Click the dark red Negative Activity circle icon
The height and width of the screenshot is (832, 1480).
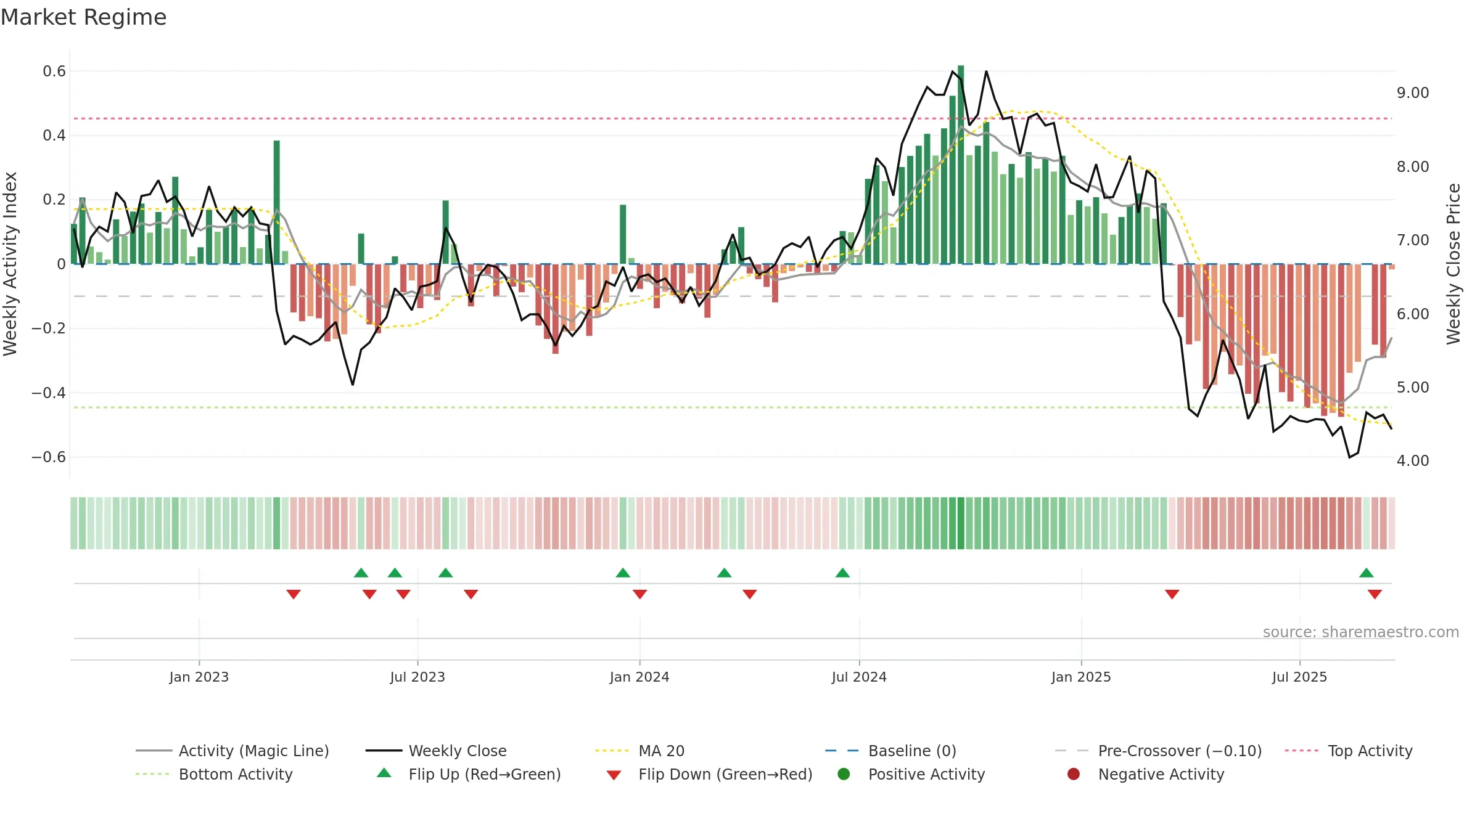click(1074, 774)
